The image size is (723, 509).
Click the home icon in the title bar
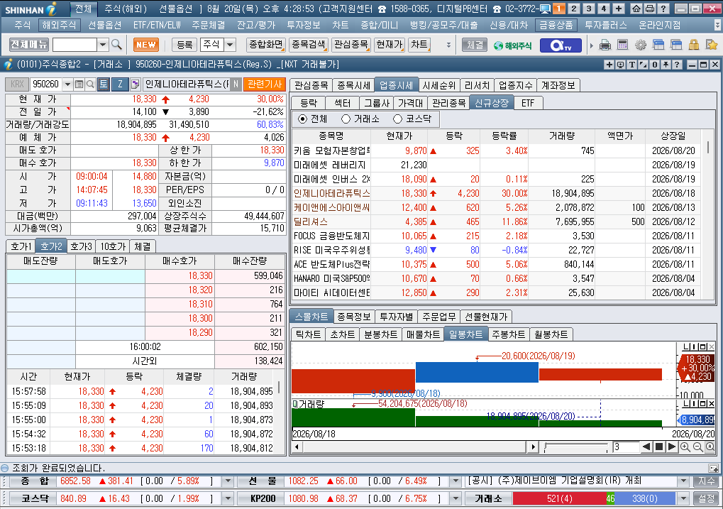click(x=636, y=9)
